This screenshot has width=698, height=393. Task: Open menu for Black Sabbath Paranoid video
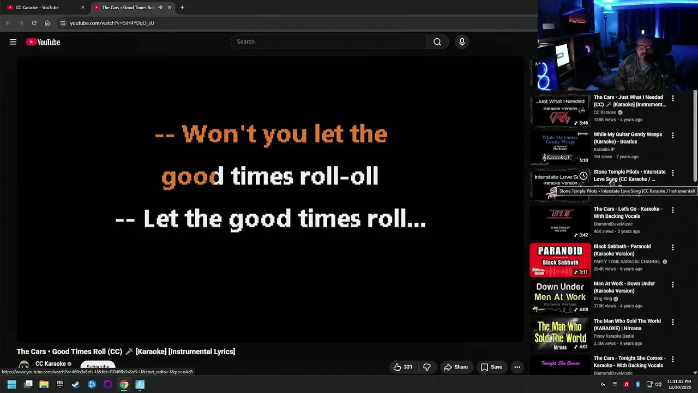[x=673, y=247]
